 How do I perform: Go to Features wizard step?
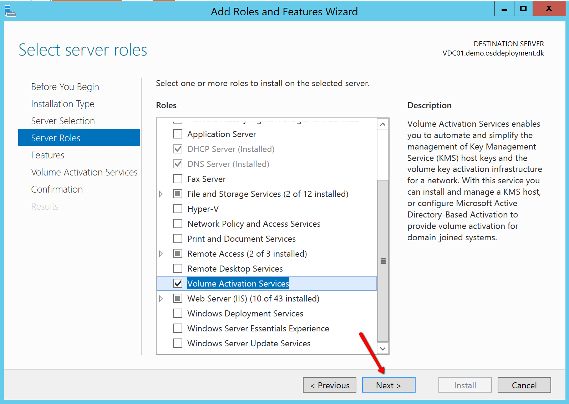(x=48, y=155)
